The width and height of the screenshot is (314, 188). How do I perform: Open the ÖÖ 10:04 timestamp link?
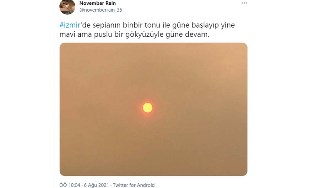[x=70, y=185]
